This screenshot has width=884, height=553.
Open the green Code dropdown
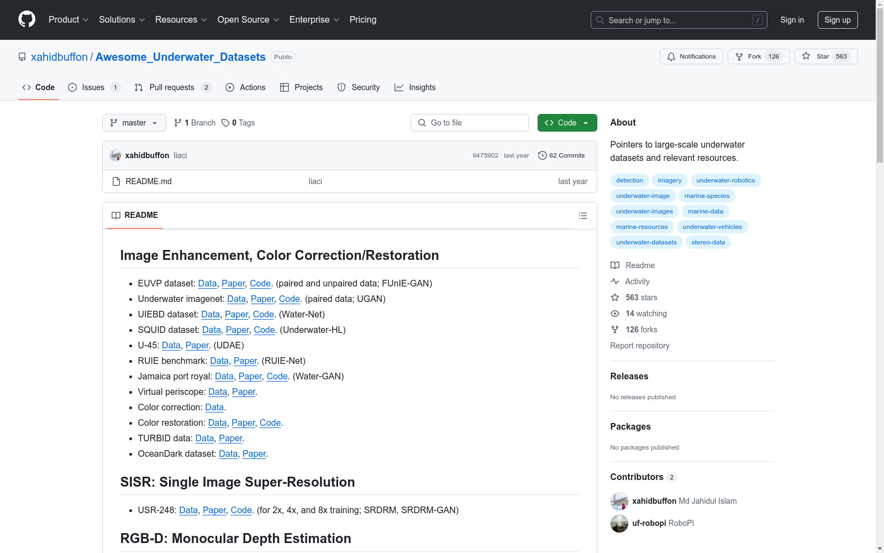click(x=567, y=123)
